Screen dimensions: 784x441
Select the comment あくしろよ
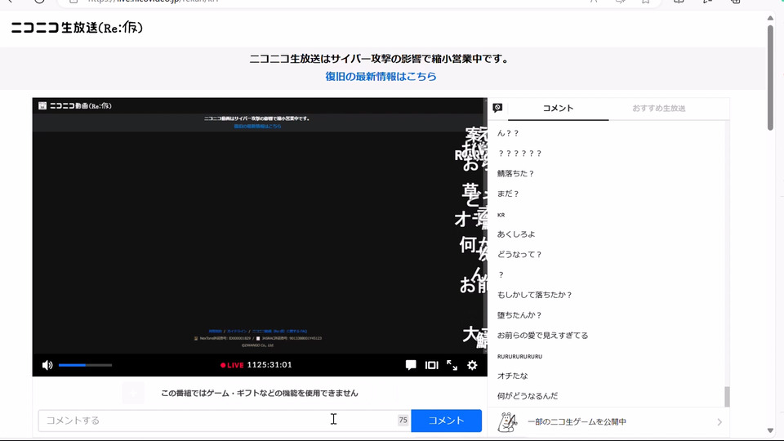coord(516,234)
